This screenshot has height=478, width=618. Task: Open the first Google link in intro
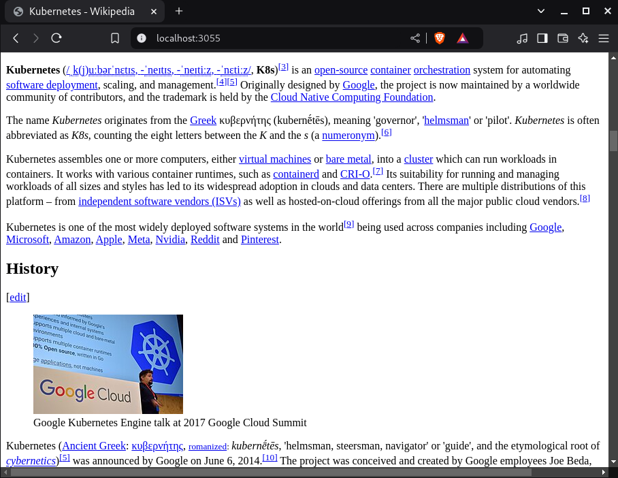pos(359,85)
